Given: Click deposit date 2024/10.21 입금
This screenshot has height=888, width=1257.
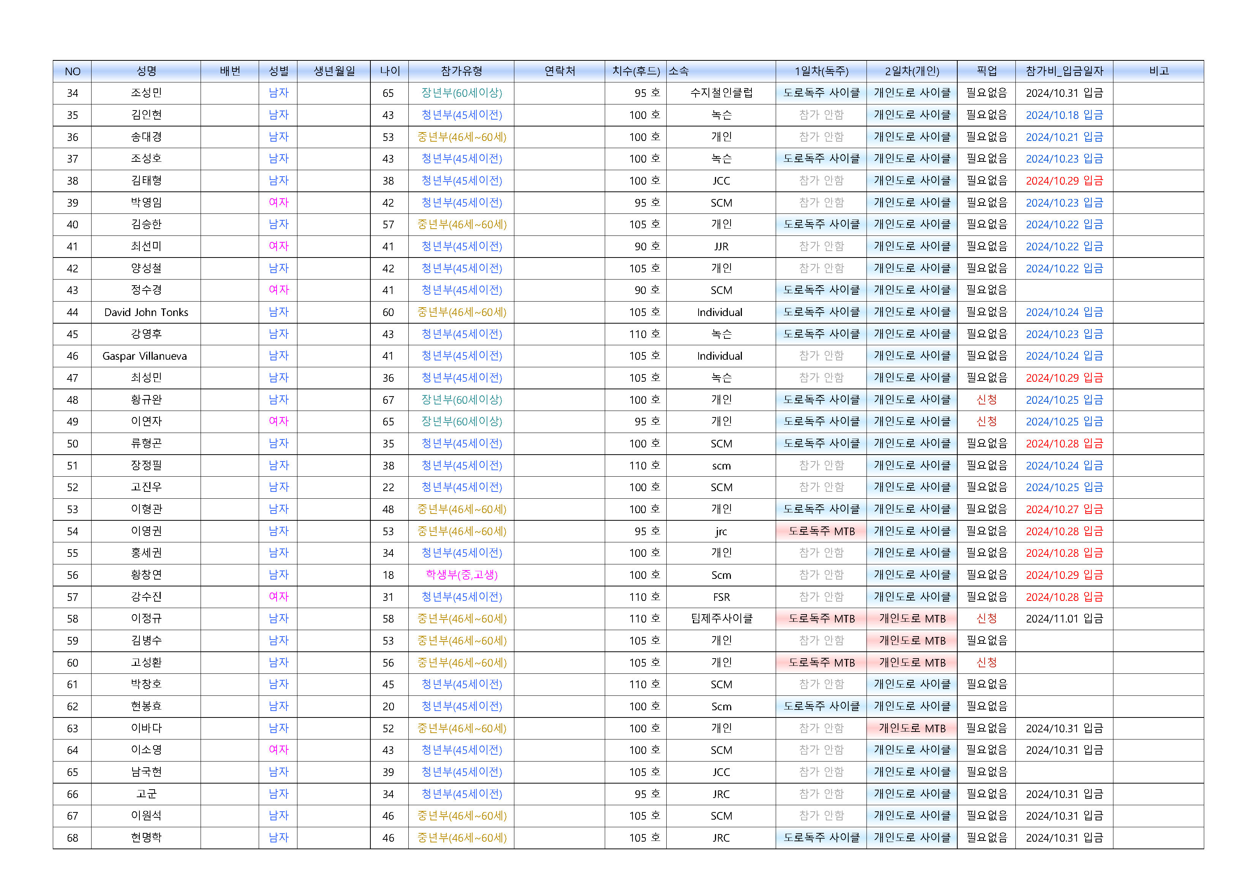Looking at the screenshot, I should click(1064, 137).
